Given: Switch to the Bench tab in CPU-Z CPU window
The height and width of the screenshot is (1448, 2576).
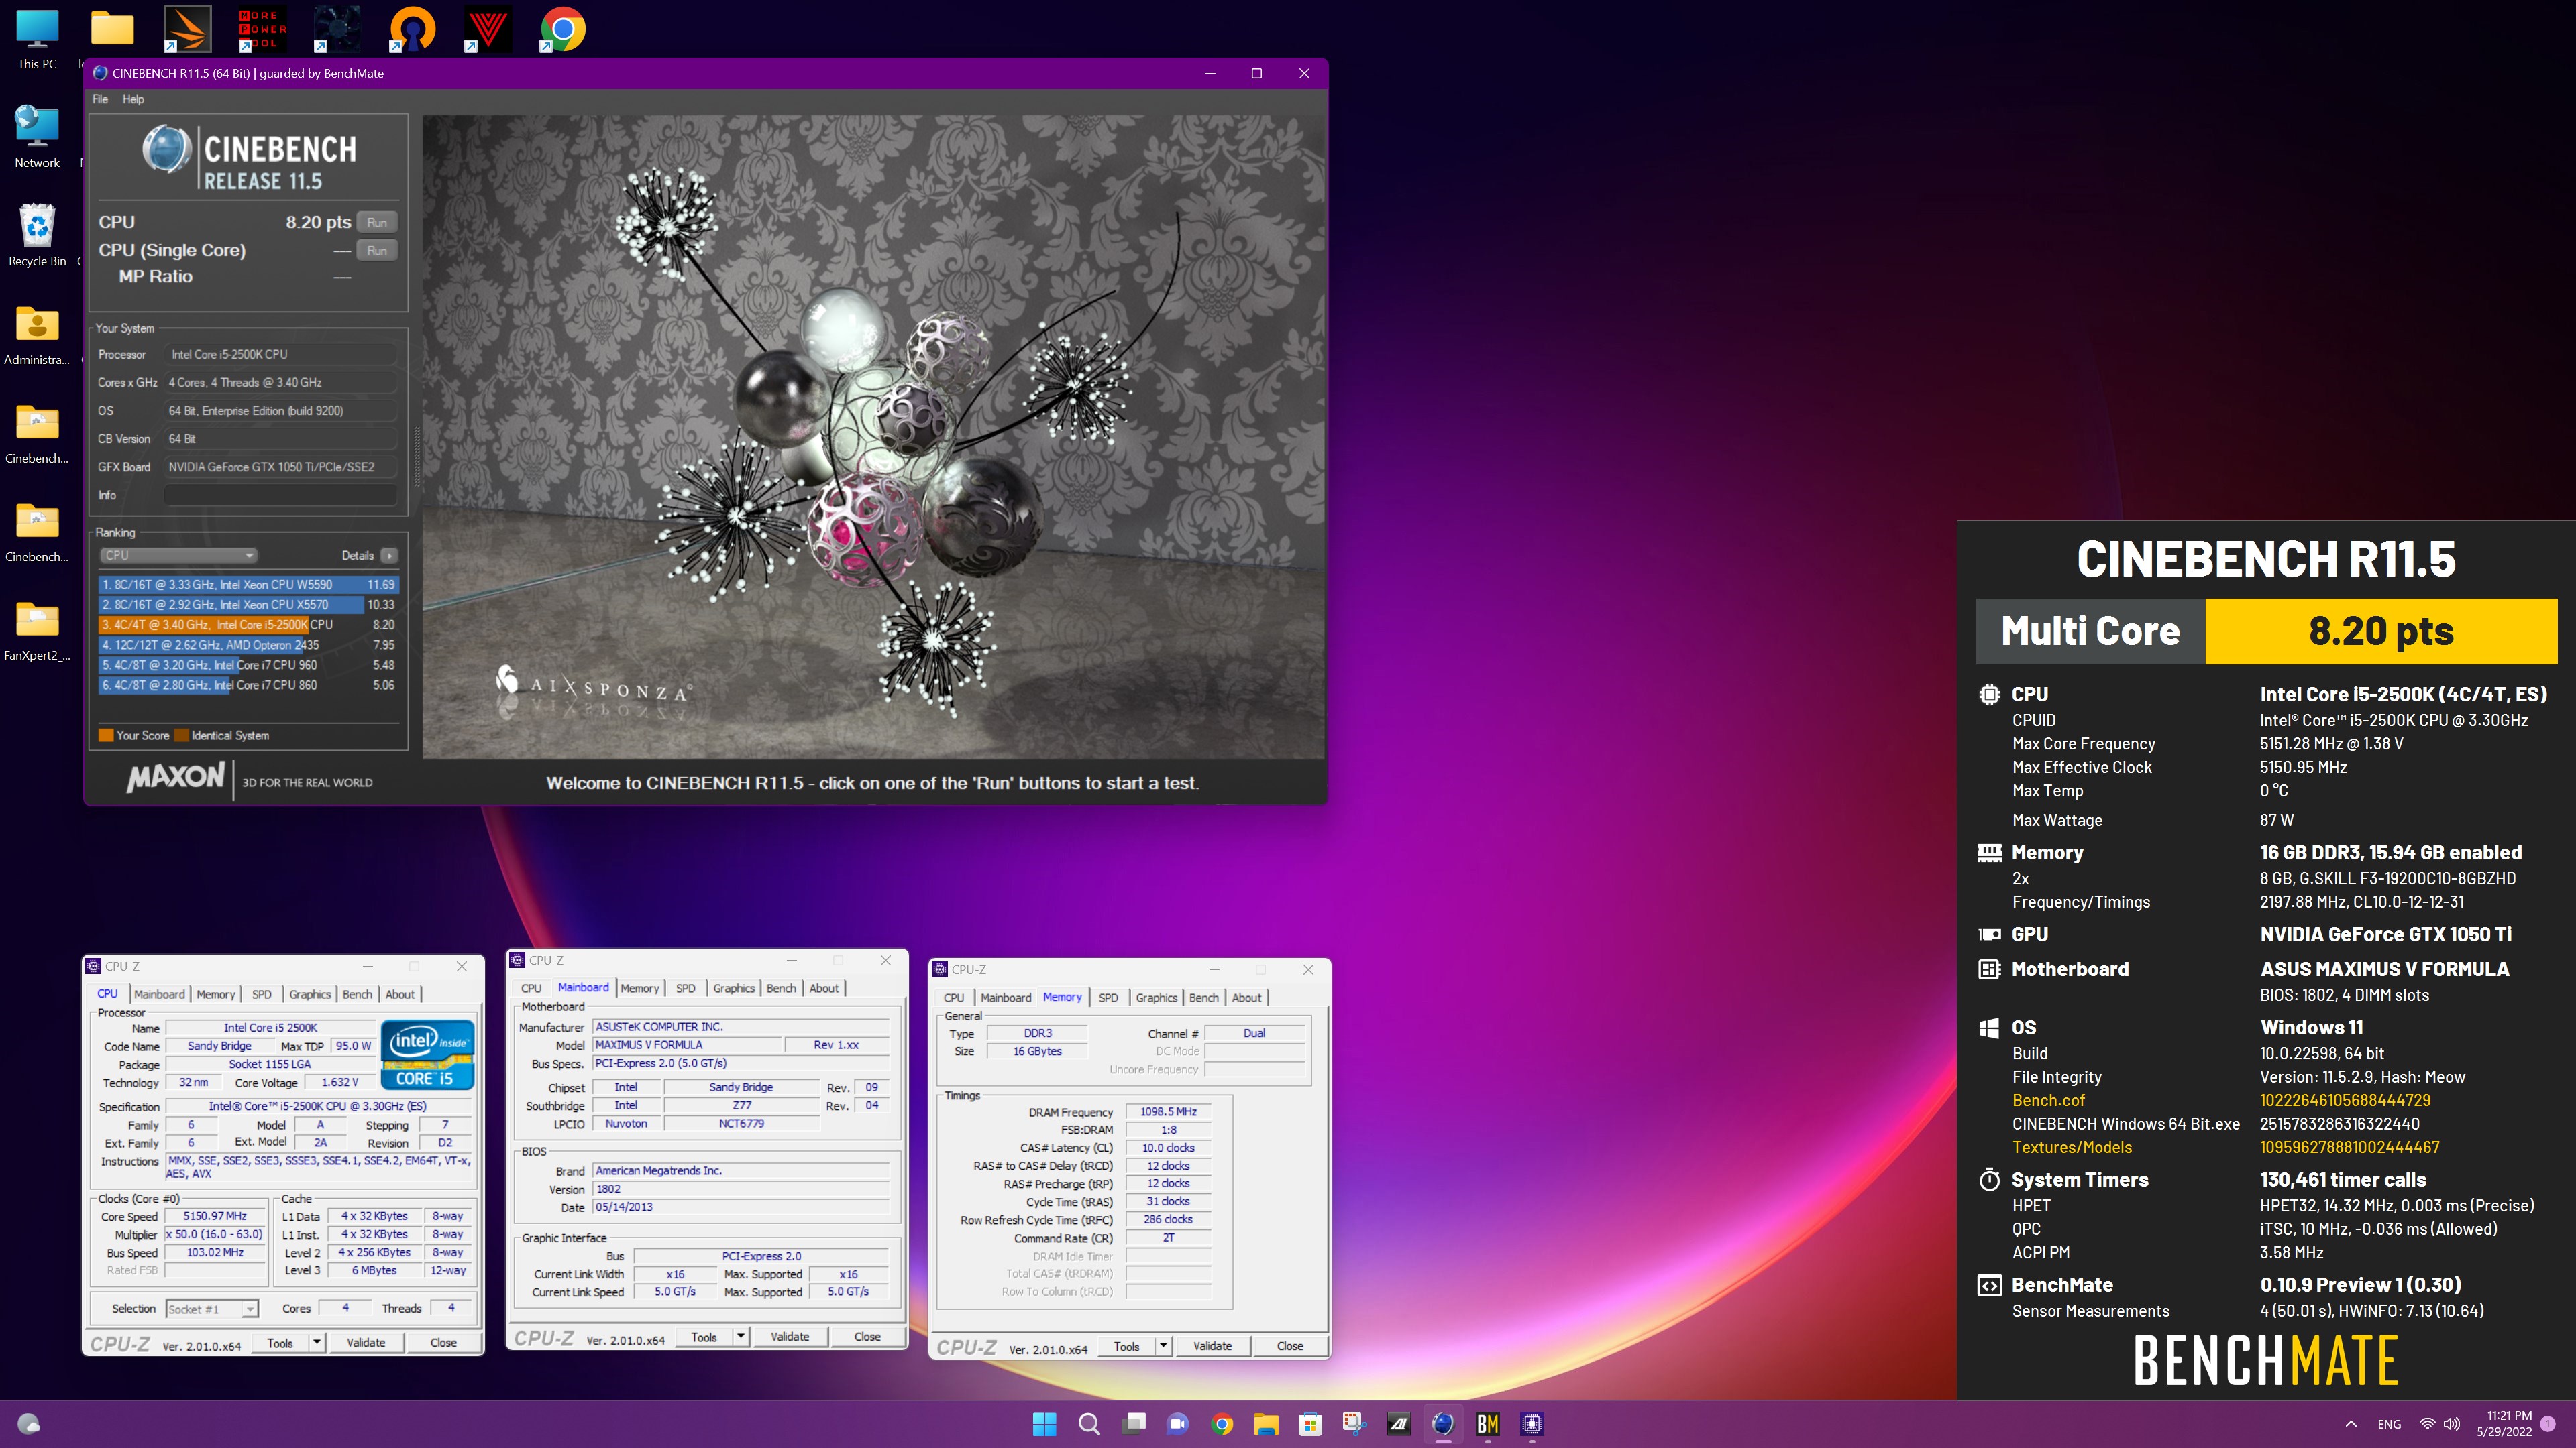Looking at the screenshot, I should (357, 994).
